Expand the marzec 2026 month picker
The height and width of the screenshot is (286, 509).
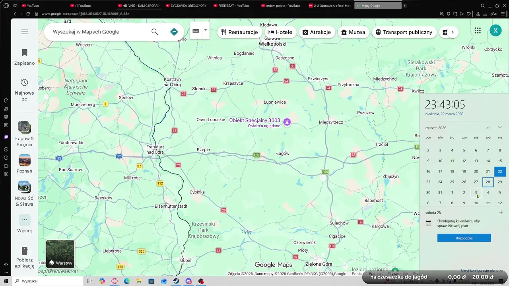(x=436, y=128)
